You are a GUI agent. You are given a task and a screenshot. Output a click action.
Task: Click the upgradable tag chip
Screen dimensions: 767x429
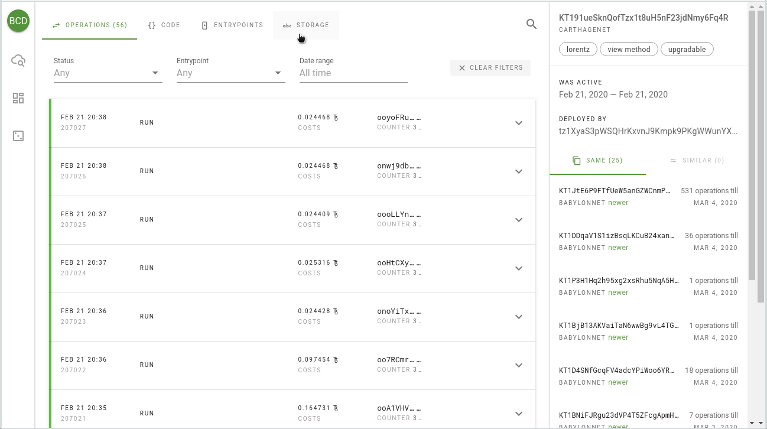tap(687, 50)
